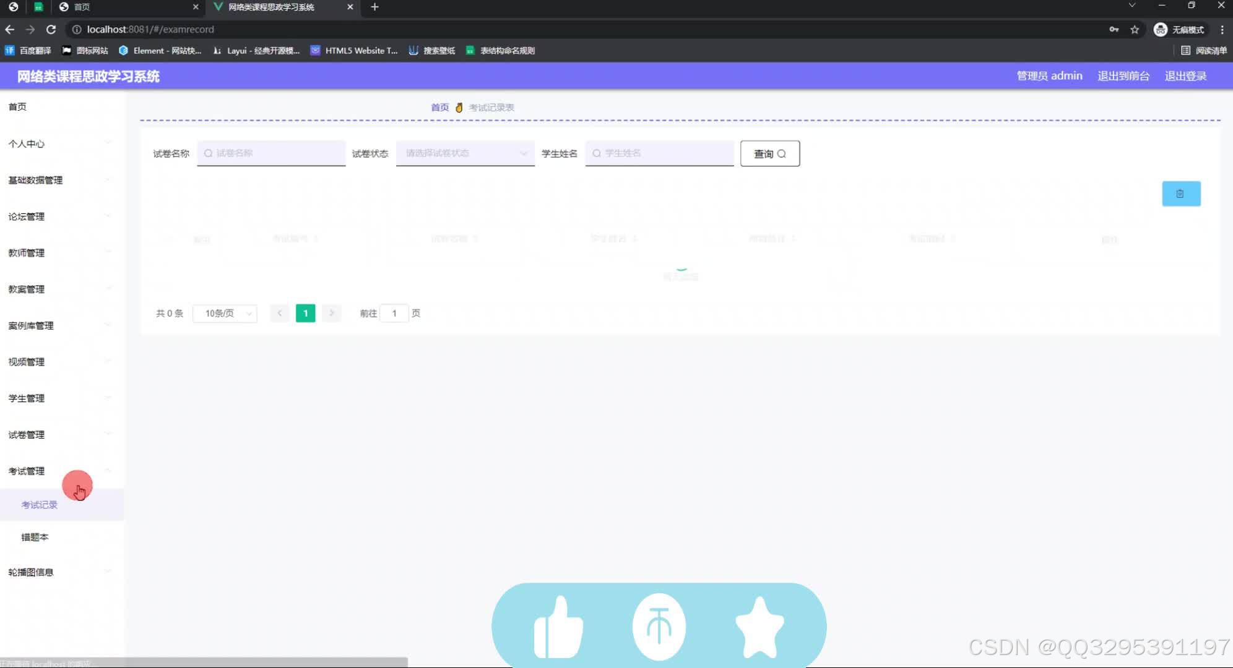Open a new browser tab
The height and width of the screenshot is (668, 1233).
pyautogui.click(x=374, y=7)
